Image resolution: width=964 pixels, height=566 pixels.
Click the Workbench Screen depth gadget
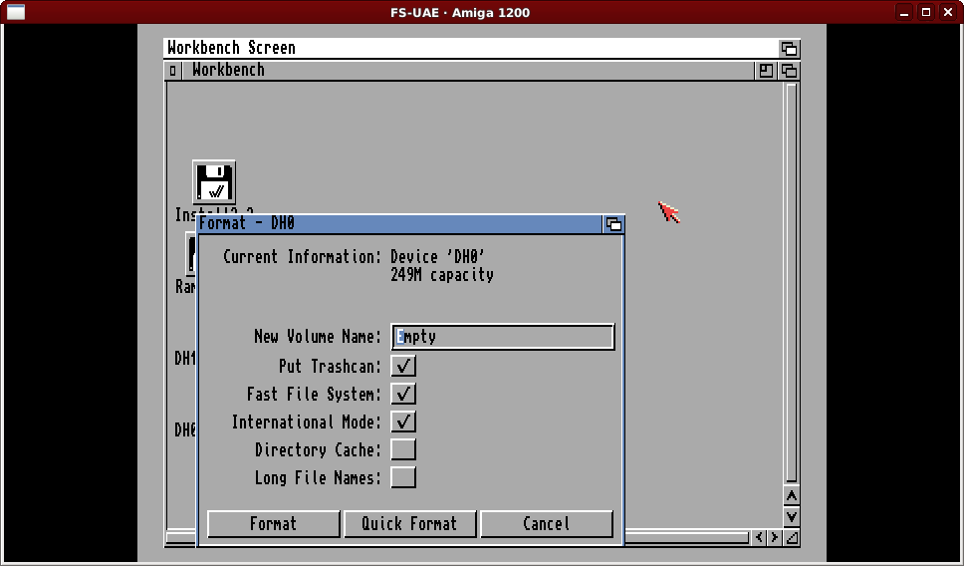pos(789,48)
